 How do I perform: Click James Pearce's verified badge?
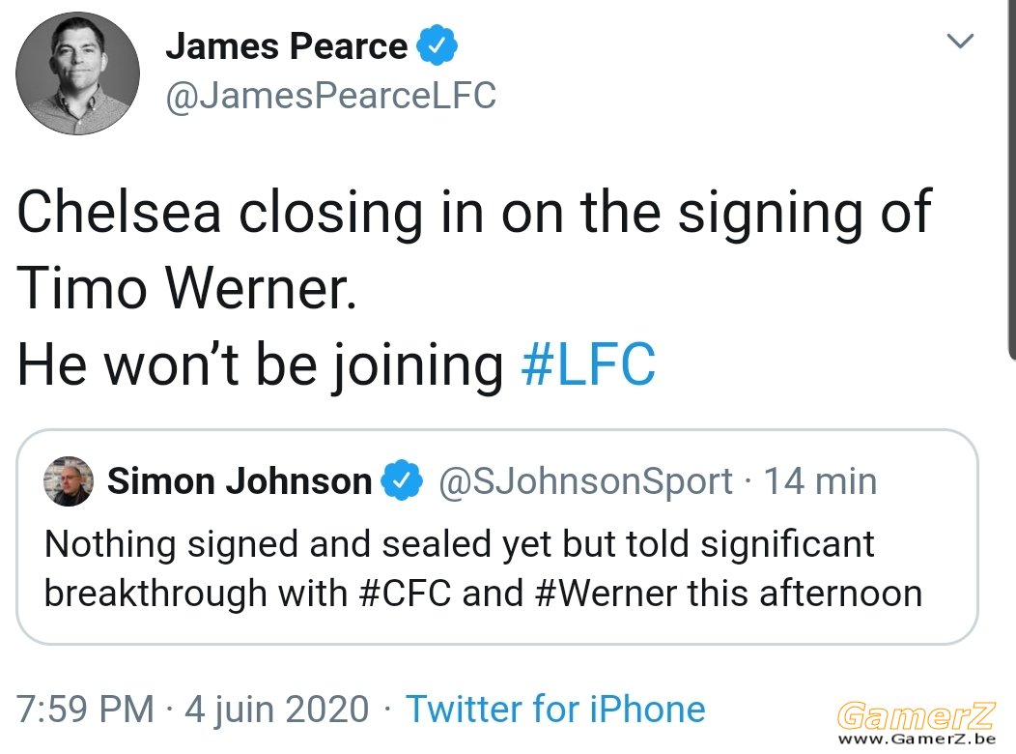(x=437, y=44)
